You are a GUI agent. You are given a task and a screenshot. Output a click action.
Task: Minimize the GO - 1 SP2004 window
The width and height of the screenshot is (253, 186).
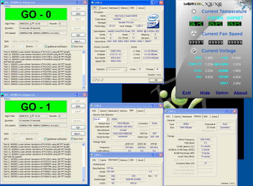76,95
